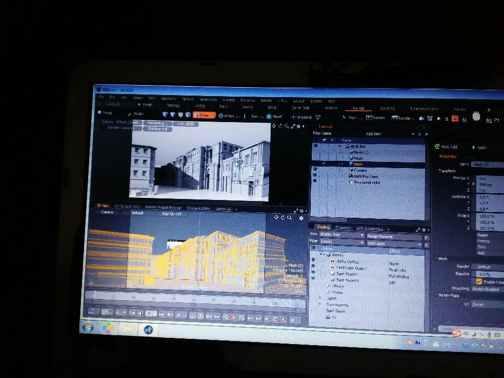The width and height of the screenshot is (504, 378).
Task: Click the Assign Material button
Action: (394, 236)
